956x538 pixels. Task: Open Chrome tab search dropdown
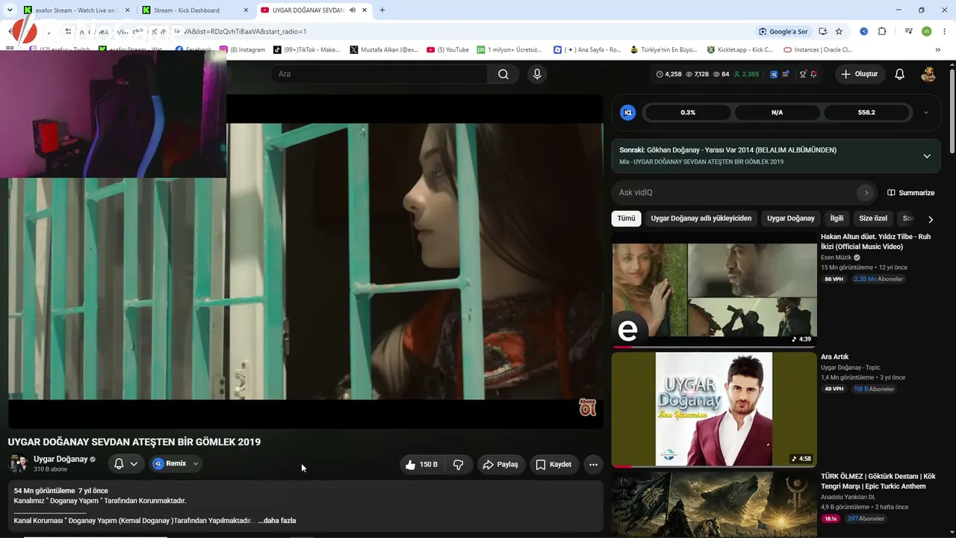tap(10, 10)
